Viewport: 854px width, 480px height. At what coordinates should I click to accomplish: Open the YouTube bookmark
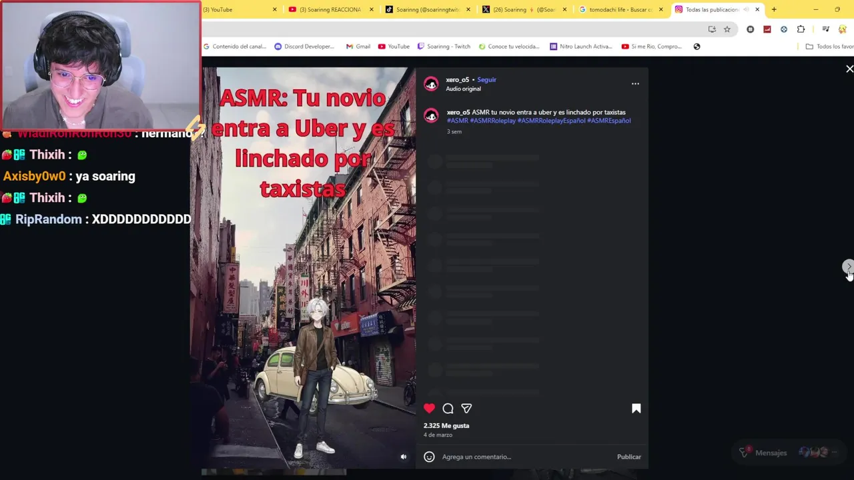tap(394, 47)
